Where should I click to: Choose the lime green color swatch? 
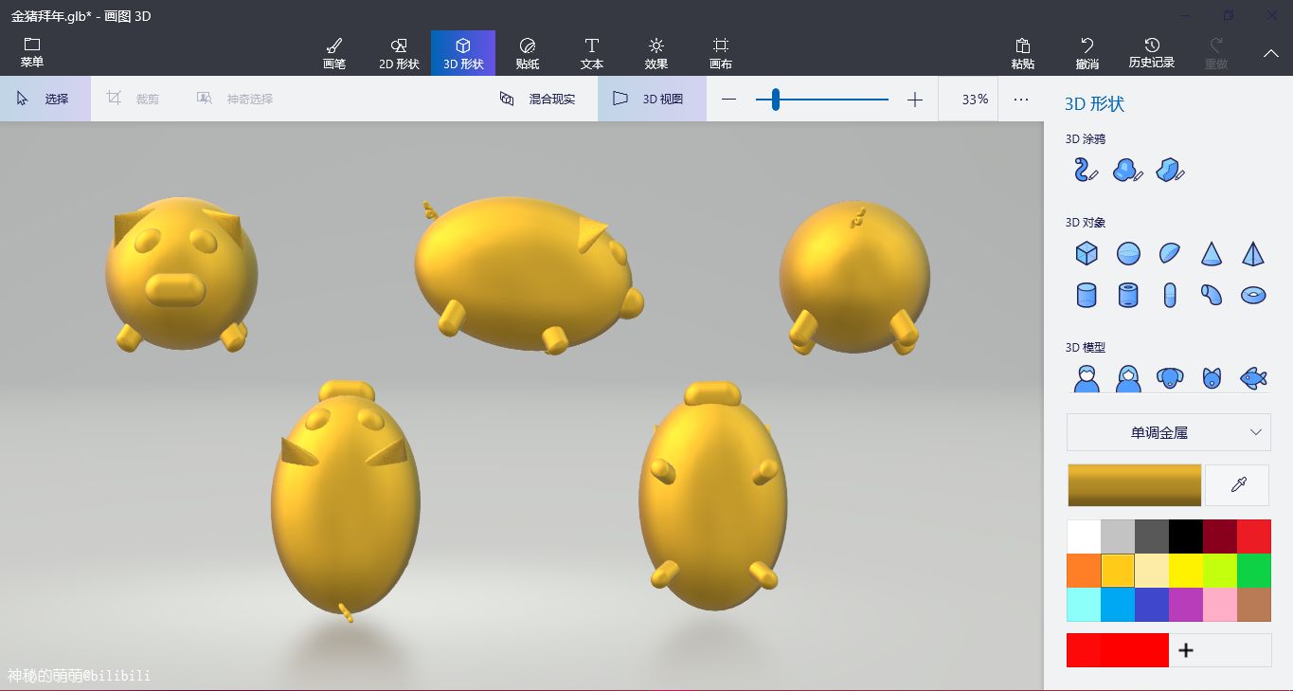1220,571
